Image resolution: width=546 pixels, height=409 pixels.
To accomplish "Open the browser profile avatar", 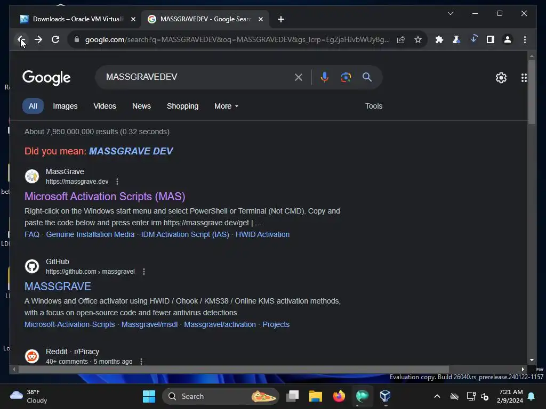I will pos(508,39).
